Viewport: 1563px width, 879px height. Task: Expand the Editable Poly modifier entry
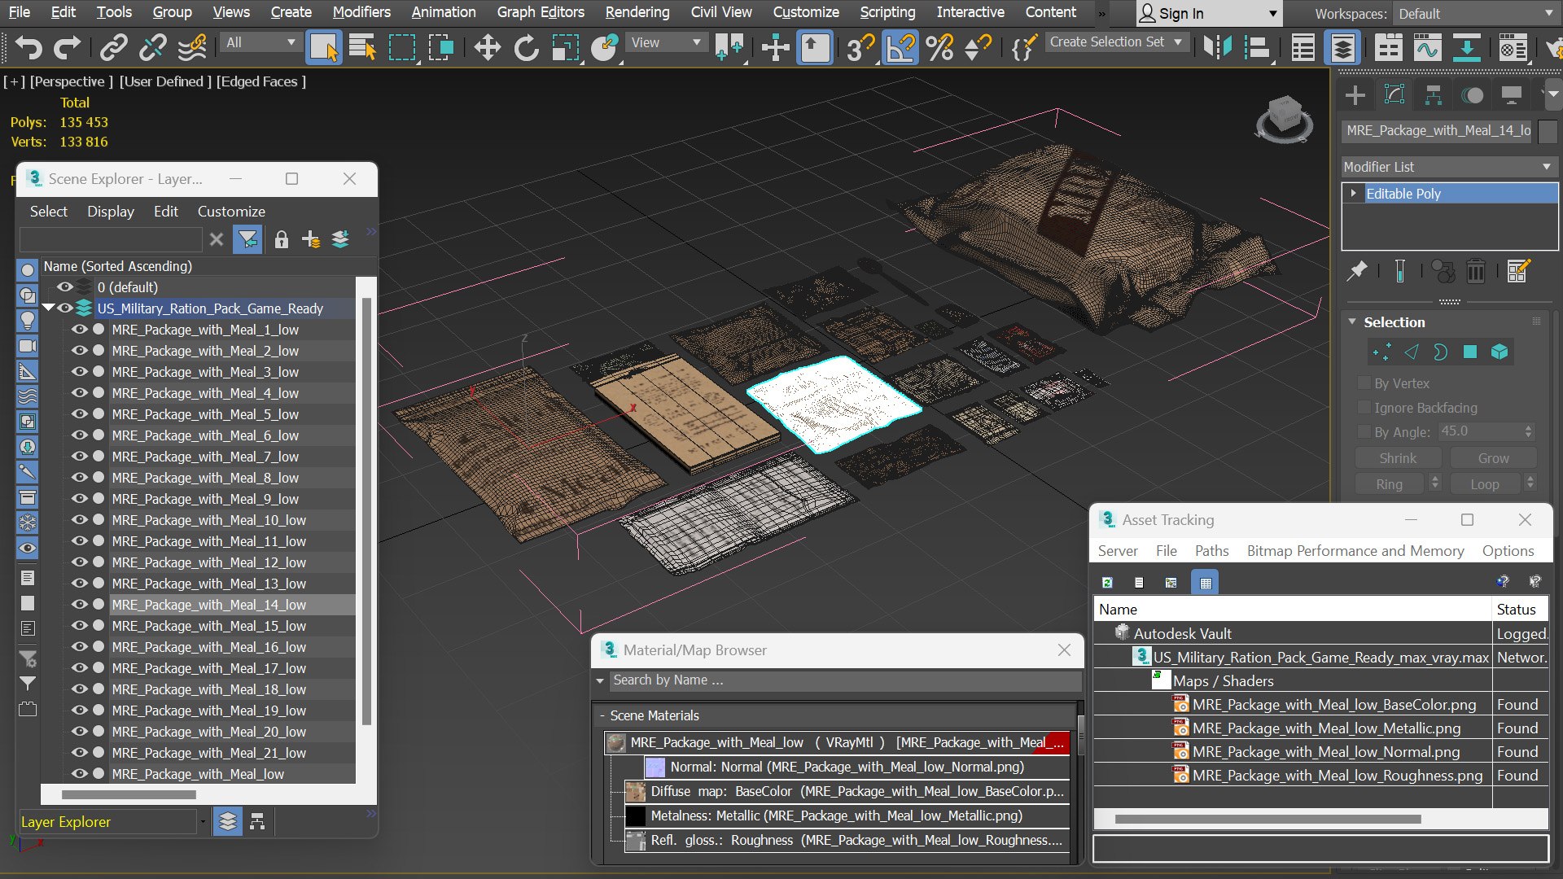point(1353,194)
